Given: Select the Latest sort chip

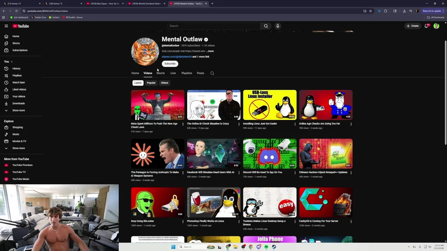Looking at the screenshot, I should [x=138, y=83].
